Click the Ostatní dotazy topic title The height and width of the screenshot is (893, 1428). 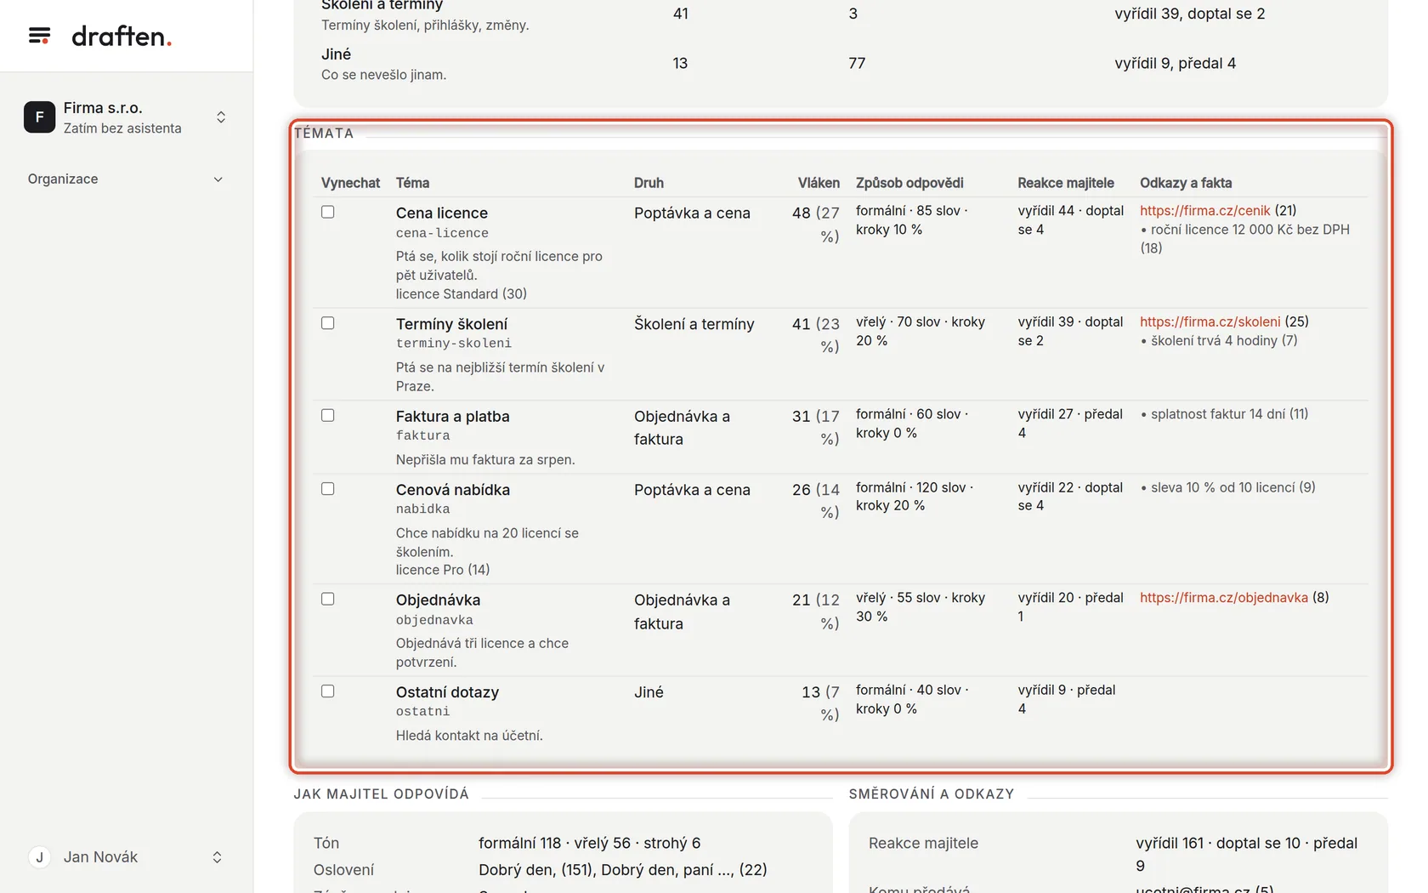[447, 692]
